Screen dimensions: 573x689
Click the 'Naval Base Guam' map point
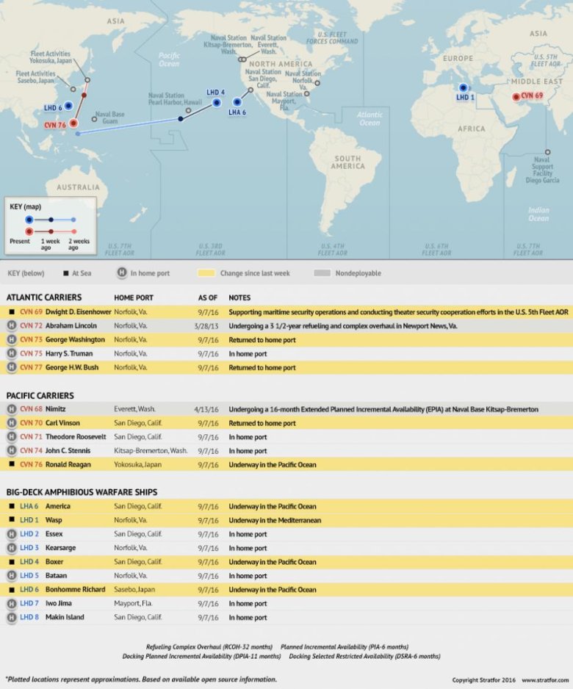[95, 119]
